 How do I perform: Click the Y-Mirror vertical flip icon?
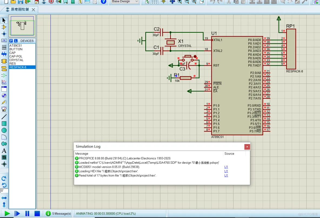[x=4, y=204]
